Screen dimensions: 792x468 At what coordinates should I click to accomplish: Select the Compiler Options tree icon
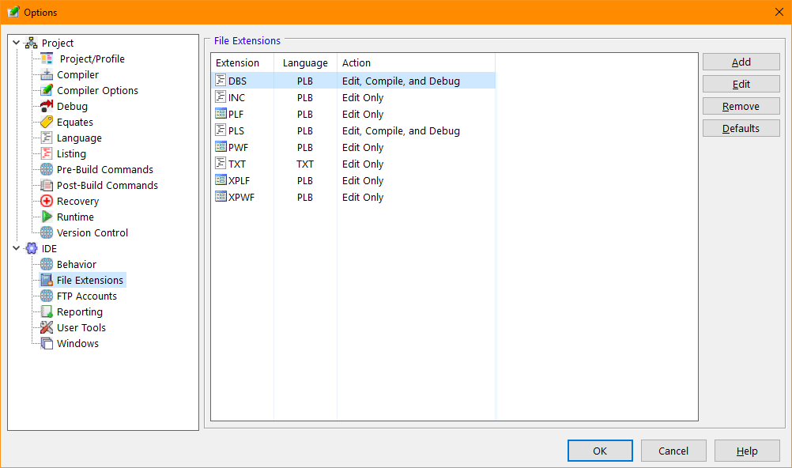point(45,90)
